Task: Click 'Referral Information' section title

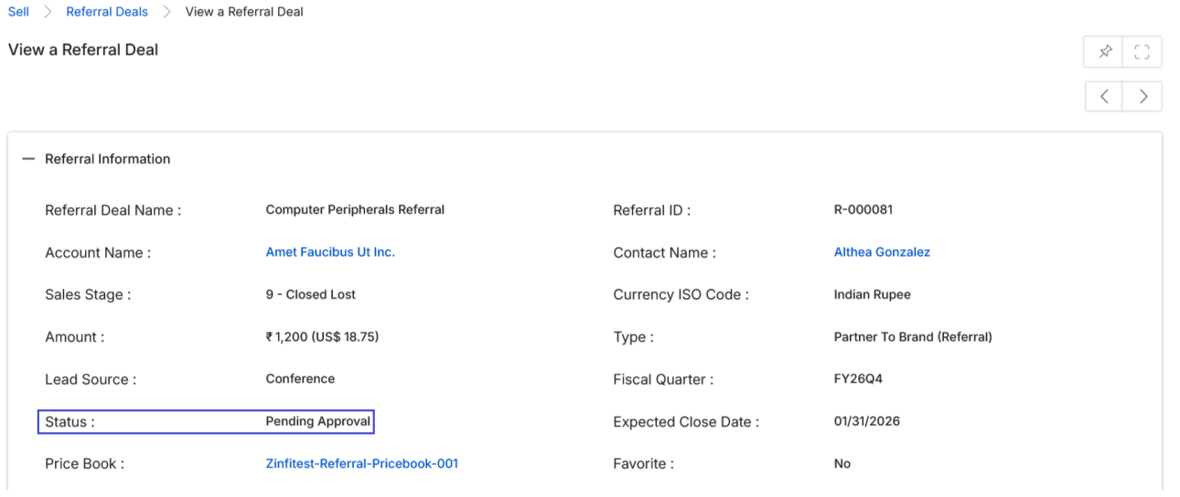Action: point(108,159)
